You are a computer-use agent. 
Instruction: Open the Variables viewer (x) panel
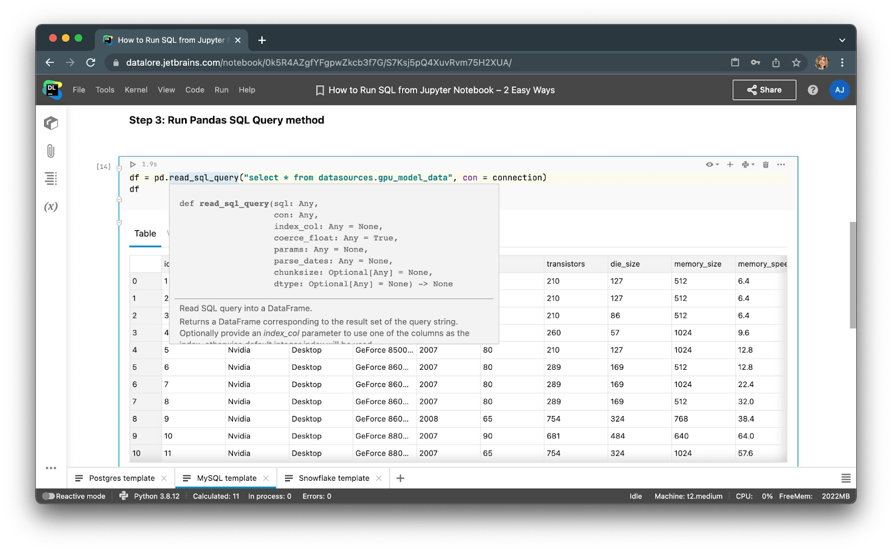click(x=51, y=206)
